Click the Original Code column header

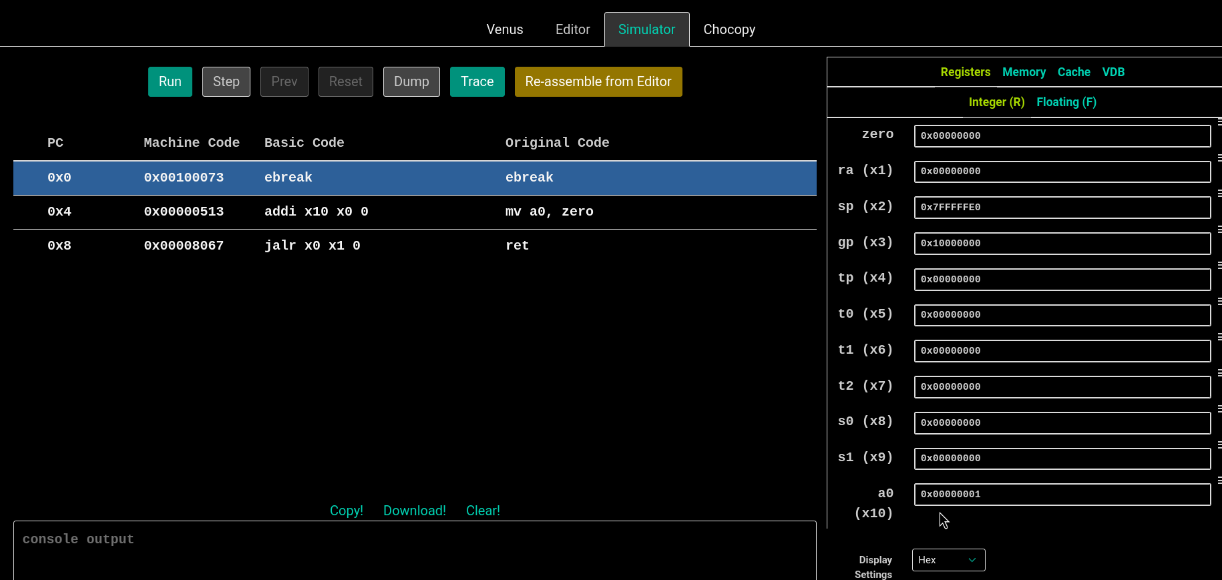tap(558, 143)
